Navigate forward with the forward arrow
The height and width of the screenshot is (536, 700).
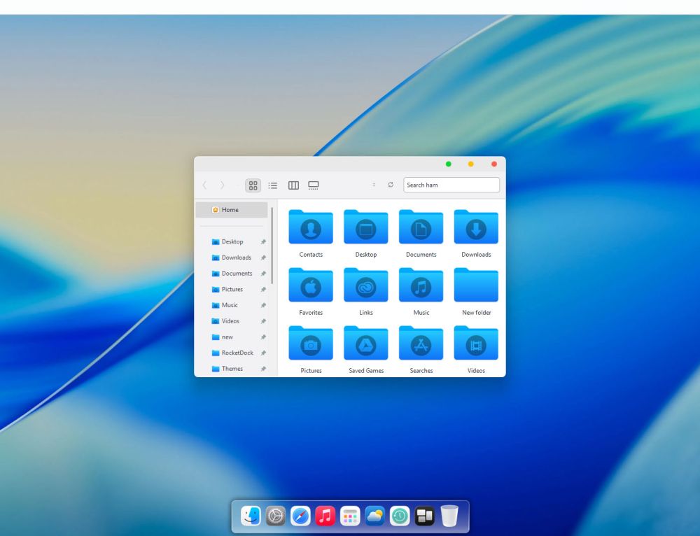222,185
